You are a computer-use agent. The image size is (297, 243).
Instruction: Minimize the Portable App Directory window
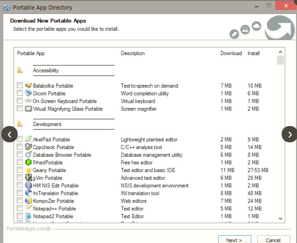pyautogui.click(x=257, y=6)
